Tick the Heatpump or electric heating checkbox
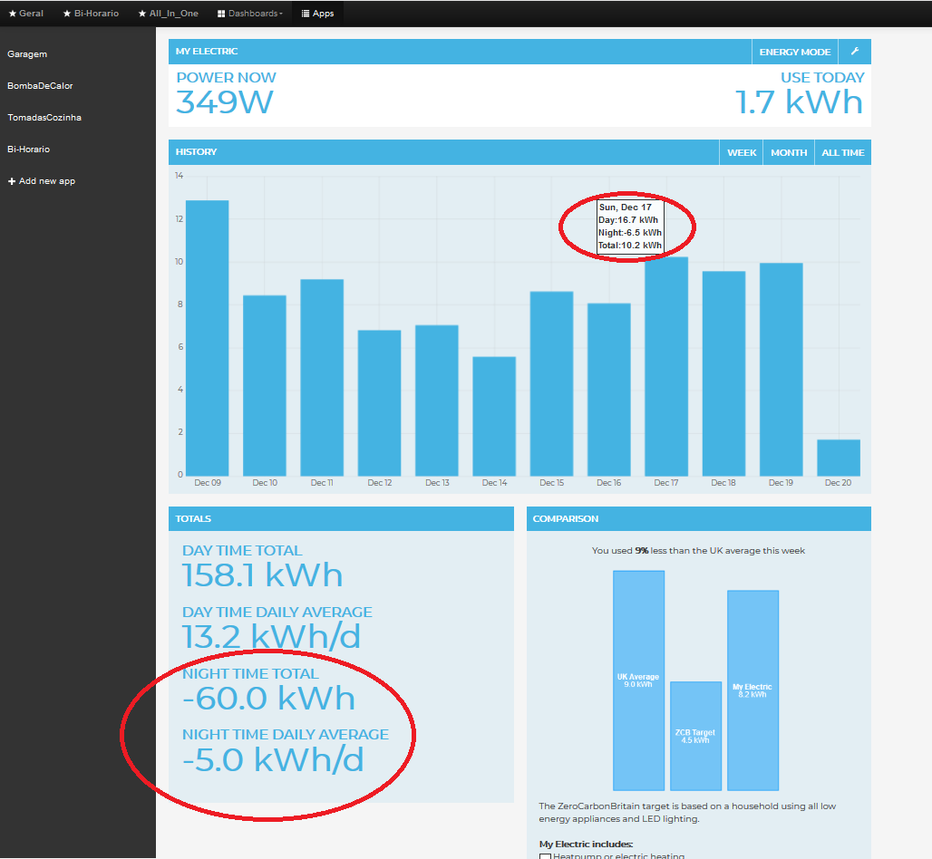 click(545, 856)
